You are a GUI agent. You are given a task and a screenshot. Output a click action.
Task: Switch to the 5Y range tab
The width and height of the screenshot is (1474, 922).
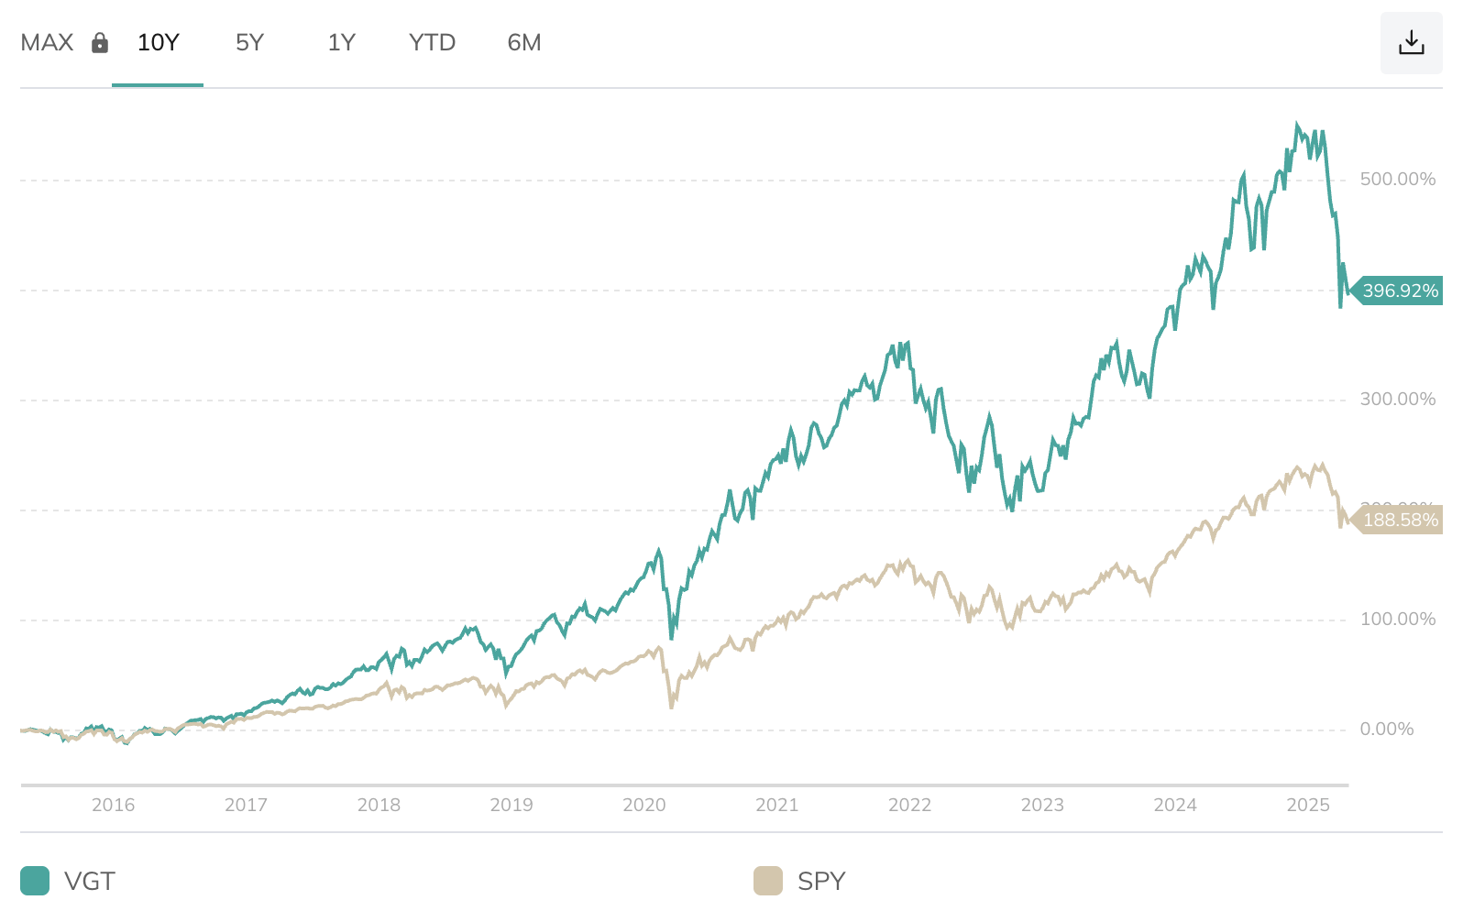tap(249, 42)
